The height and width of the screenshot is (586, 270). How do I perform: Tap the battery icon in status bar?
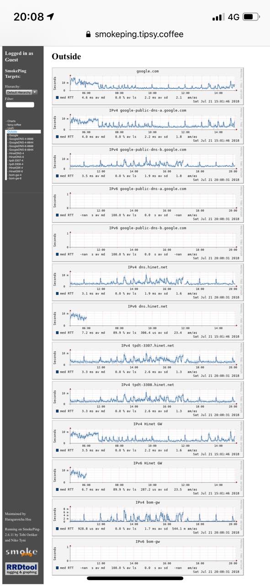[251, 17]
